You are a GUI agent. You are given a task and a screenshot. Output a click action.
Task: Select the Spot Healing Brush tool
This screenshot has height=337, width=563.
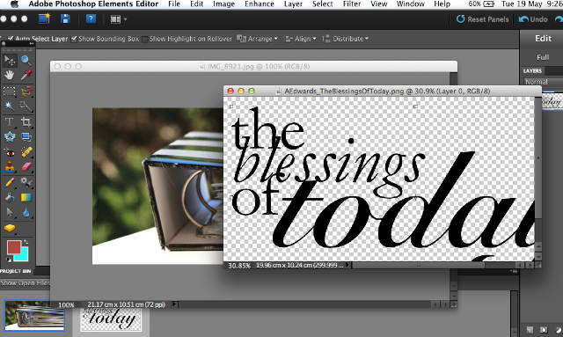point(26,153)
